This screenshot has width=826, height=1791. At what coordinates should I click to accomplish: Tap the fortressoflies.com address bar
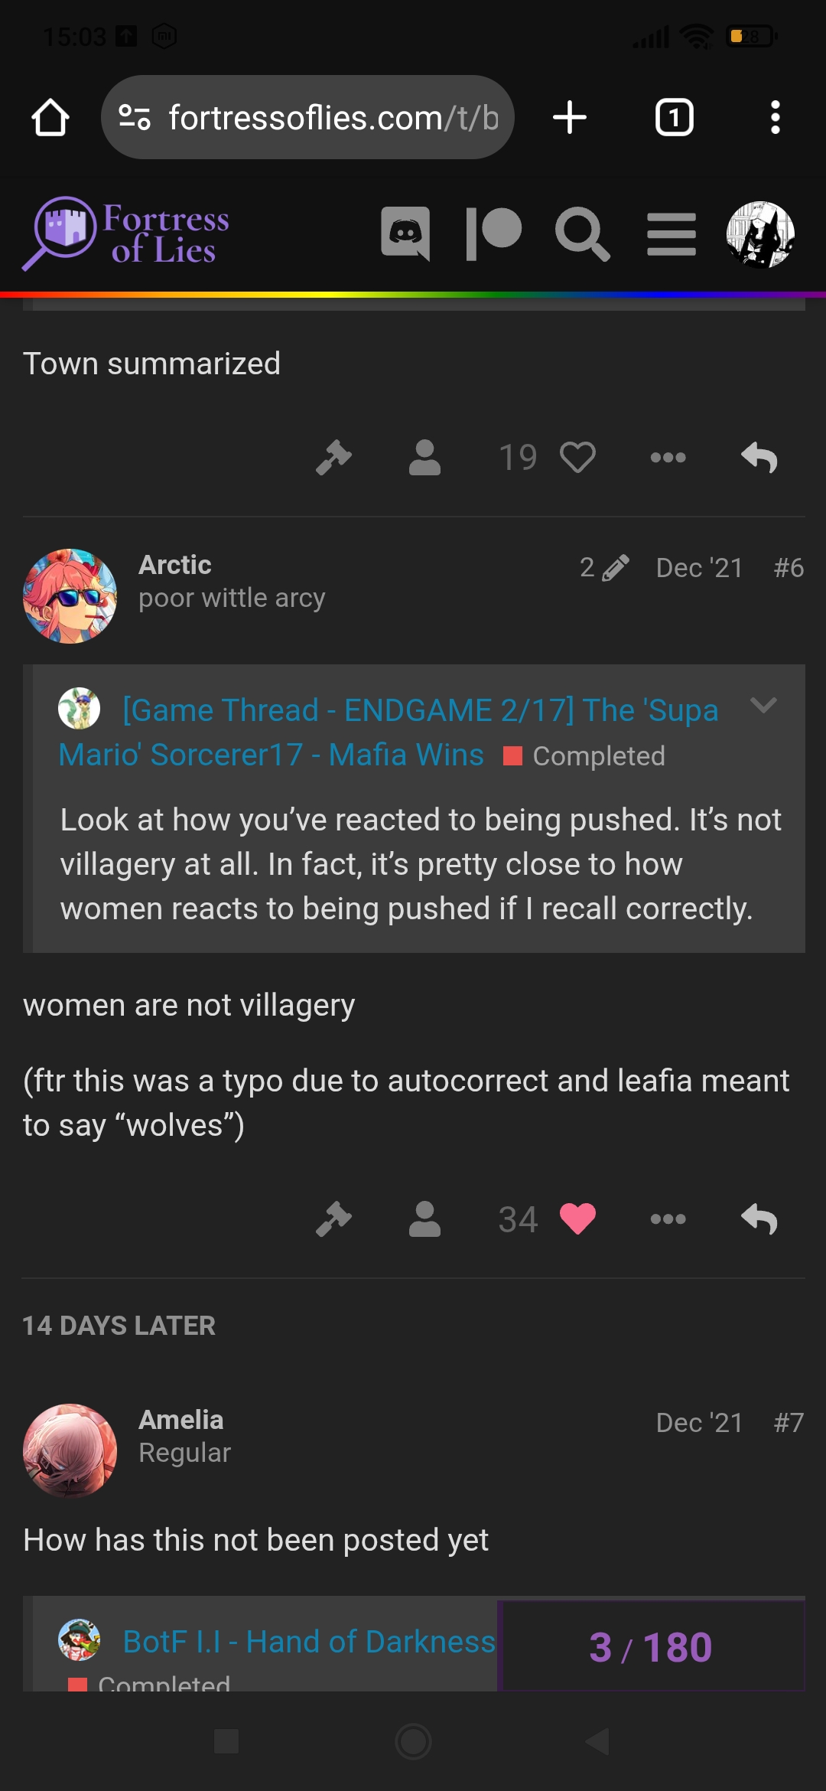(x=307, y=117)
